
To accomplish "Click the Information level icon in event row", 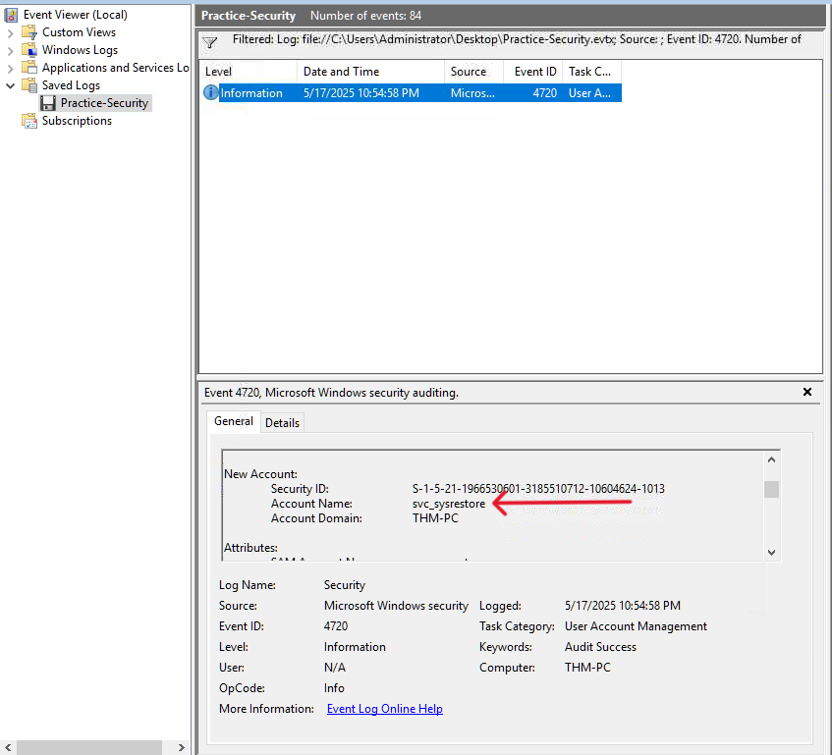I will tap(210, 93).
